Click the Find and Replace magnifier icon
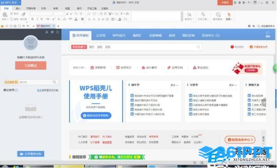This screenshot has height=168, width=277. tap(218, 14)
